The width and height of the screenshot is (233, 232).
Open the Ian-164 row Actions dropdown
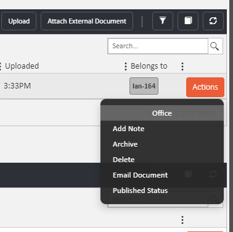pyautogui.click(x=205, y=87)
